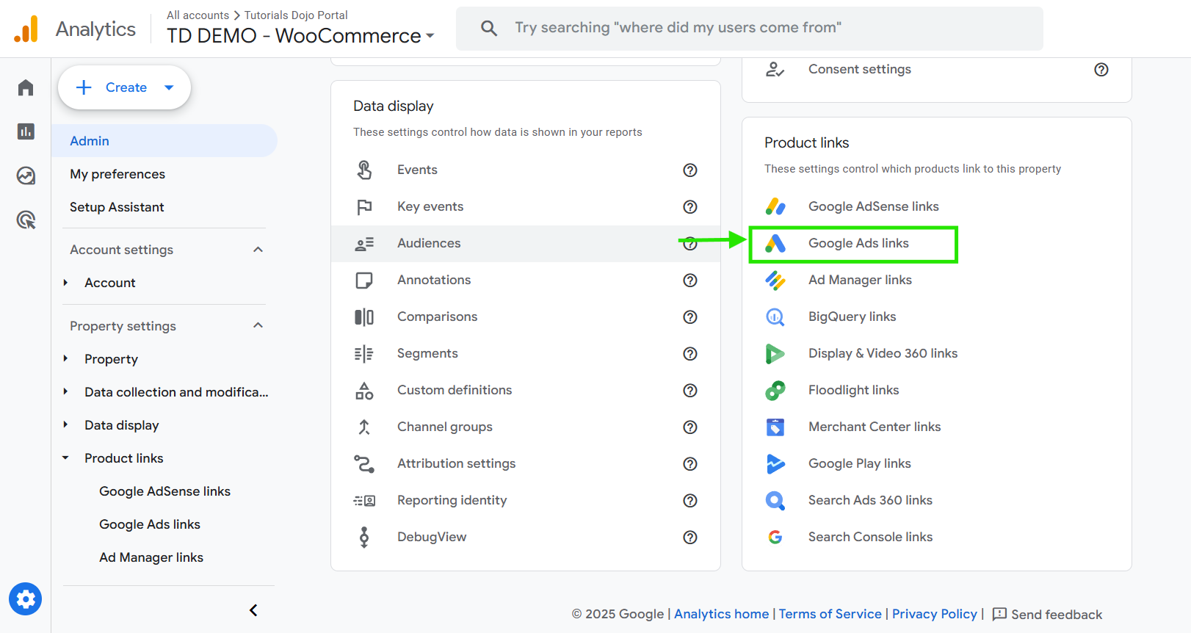
Task: Click the Comparisons icon
Action: pyautogui.click(x=364, y=316)
